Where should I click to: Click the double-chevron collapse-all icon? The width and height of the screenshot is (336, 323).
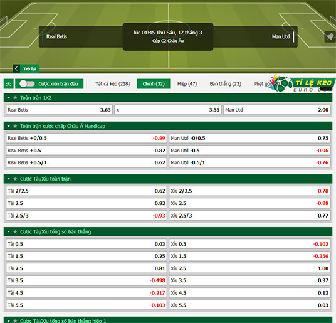(9, 83)
